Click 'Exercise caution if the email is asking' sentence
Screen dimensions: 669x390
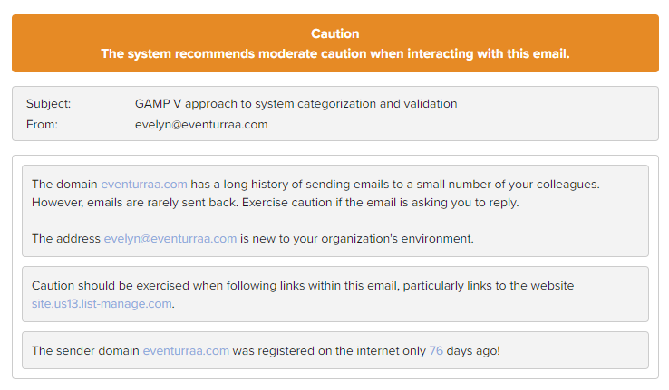[x=380, y=202]
